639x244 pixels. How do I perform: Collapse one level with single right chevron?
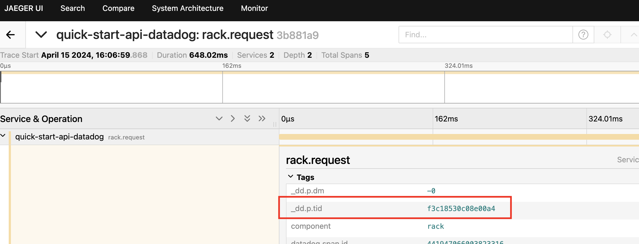click(x=233, y=118)
